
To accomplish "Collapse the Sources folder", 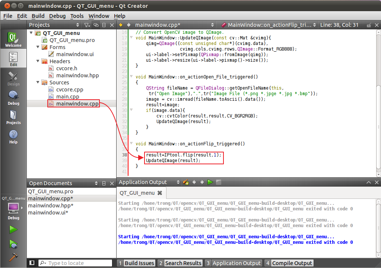I will click(37, 82).
